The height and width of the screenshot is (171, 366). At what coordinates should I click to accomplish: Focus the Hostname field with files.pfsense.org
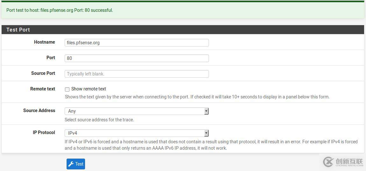tap(137, 43)
